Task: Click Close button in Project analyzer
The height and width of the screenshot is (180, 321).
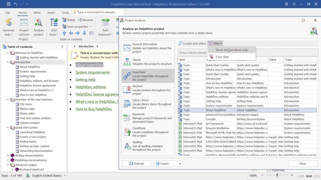Action: click(303, 163)
